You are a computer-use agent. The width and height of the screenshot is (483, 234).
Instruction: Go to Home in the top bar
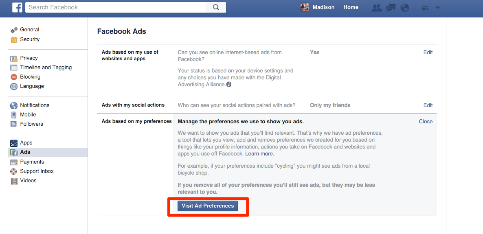(351, 7)
